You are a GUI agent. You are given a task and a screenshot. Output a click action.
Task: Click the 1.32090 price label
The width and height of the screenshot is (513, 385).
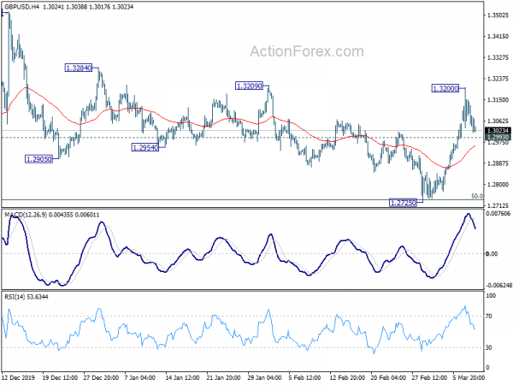pos(249,86)
